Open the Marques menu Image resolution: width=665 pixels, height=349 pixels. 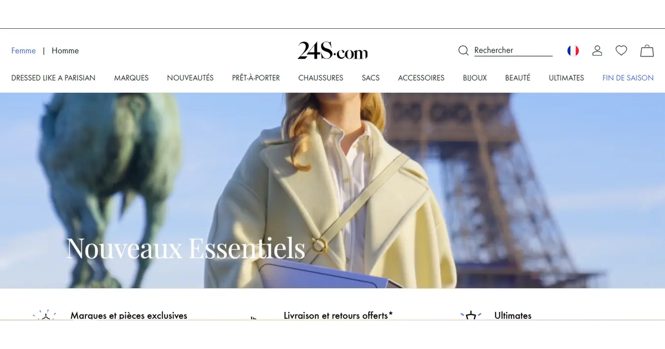pyautogui.click(x=131, y=78)
